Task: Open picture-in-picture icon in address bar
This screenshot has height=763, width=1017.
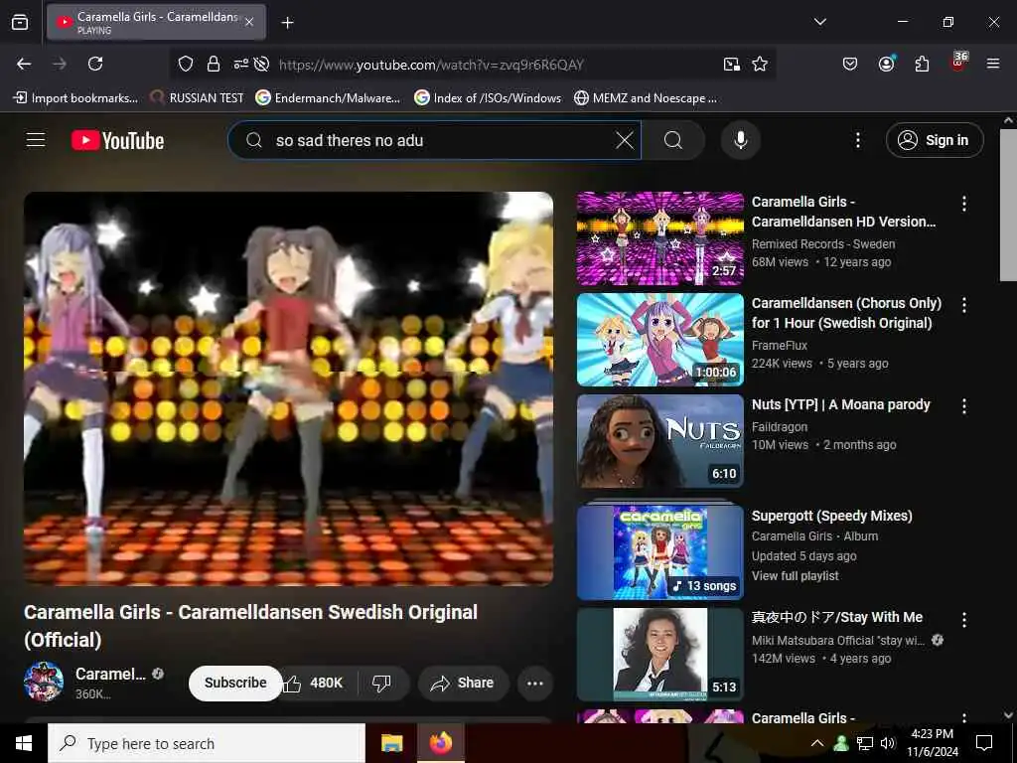Action: [732, 64]
